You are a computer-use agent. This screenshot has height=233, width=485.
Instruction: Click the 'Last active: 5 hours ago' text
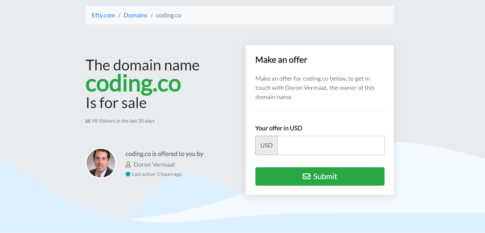pos(157,174)
